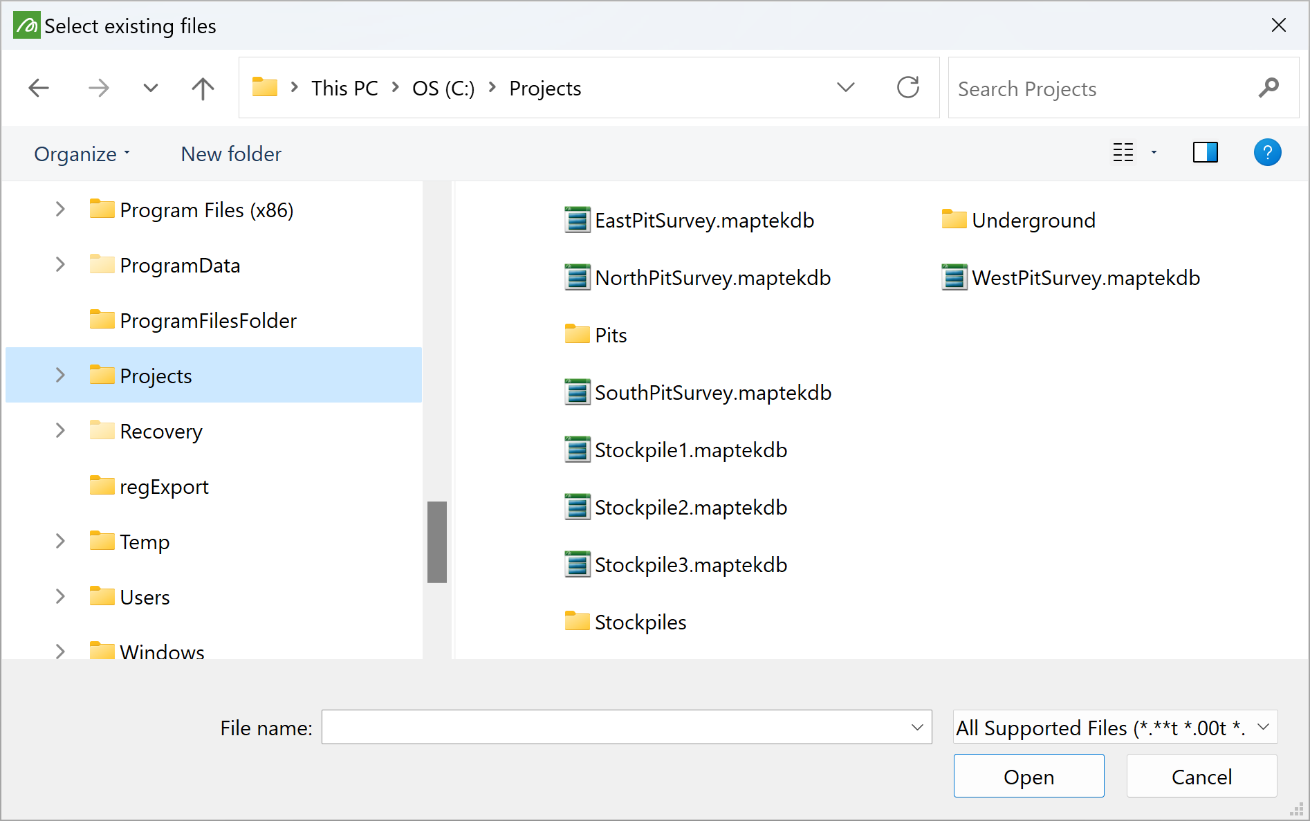1310x821 pixels.
Task: Open the help question mark icon
Action: [x=1267, y=153]
